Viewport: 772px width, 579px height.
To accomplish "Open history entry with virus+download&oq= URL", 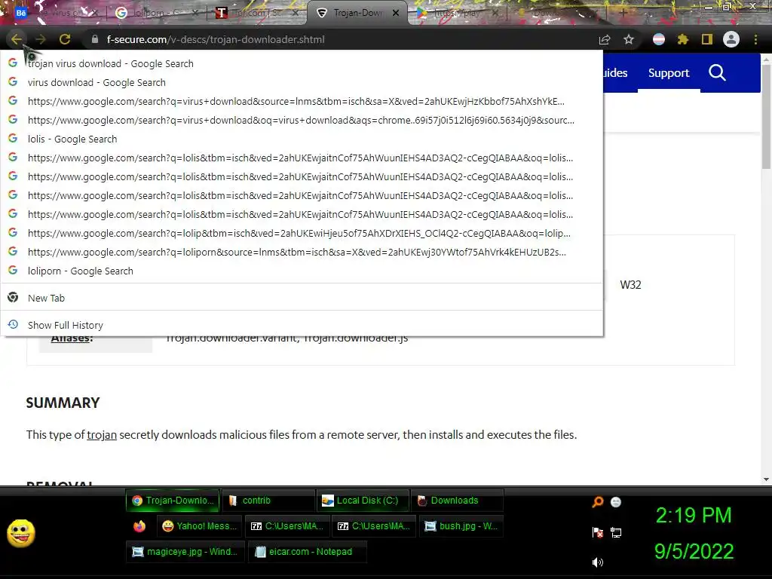I will tap(302, 120).
